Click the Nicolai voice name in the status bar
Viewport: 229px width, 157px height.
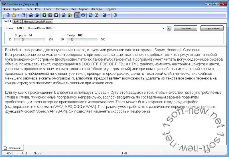(38, 153)
